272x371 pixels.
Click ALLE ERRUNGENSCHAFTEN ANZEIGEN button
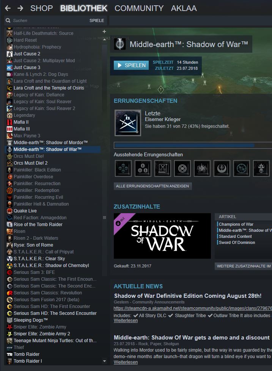(x=153, y=186)
